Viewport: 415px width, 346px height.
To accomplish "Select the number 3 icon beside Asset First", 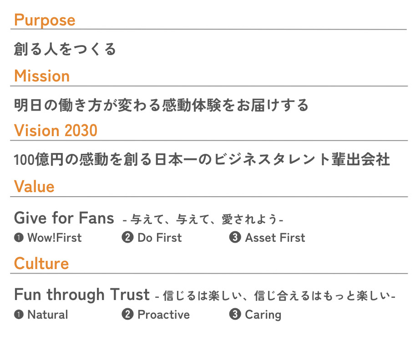I will pos(235,237).
